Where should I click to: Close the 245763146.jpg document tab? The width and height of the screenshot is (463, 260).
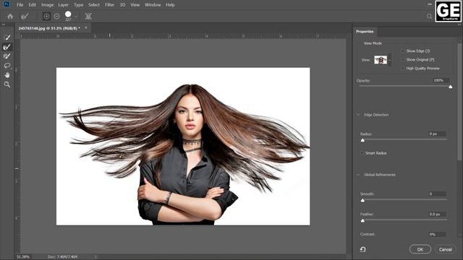(86, 27)
